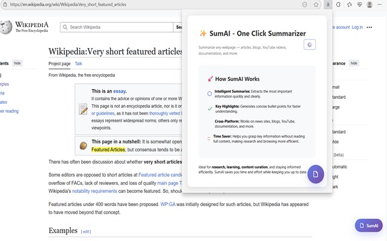Select the Automatic color option

click(x=340, y=167)
